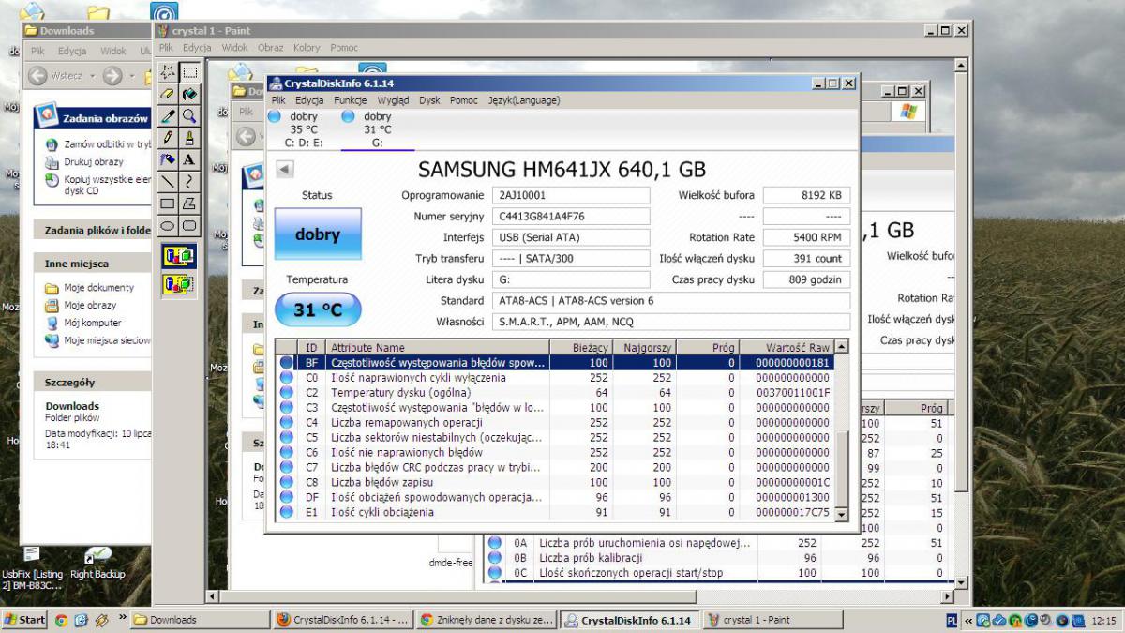Image resolution: width=1125 pixels, height=633 pixels.
Task: Click Paint horizontal scrollbar left arrow
Action: 214,596
